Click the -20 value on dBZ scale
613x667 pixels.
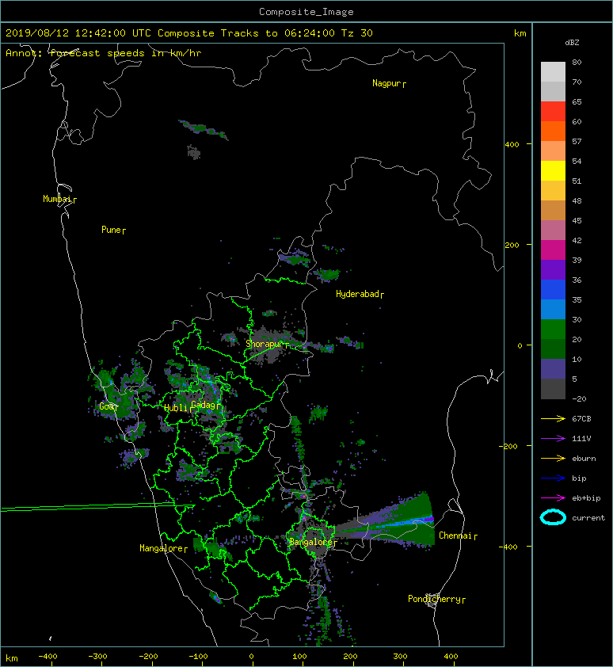(x=579, y=399)
